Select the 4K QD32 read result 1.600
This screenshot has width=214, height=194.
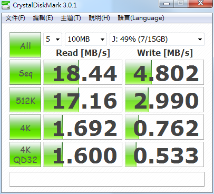[83, 154]
